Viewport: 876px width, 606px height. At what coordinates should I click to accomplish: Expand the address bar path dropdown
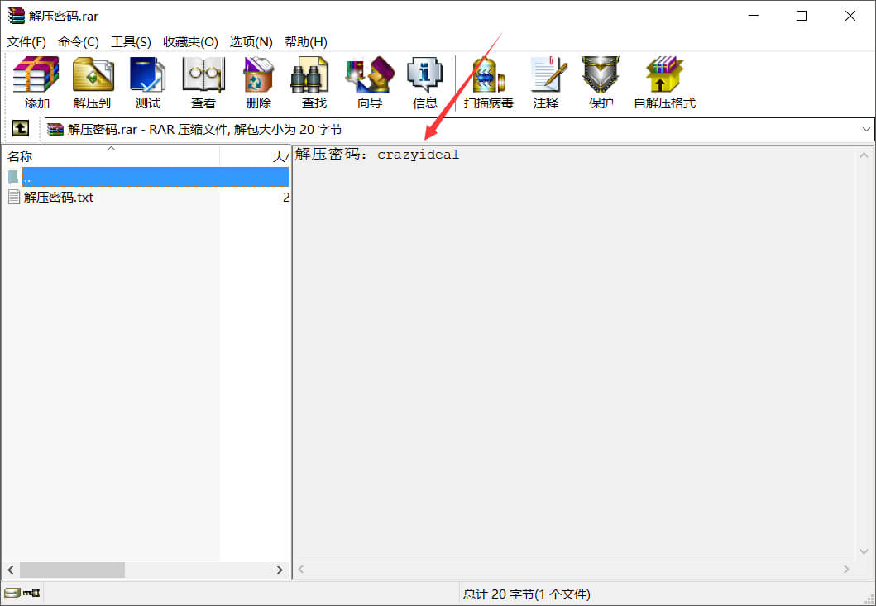tap(866, 130)
